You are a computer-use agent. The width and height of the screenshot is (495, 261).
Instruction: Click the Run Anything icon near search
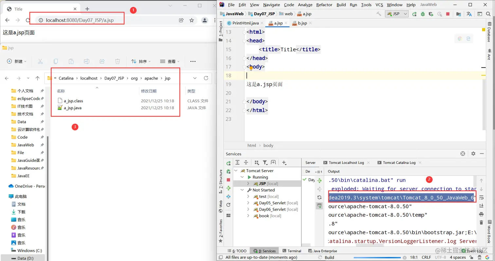(x=480, y=14)
